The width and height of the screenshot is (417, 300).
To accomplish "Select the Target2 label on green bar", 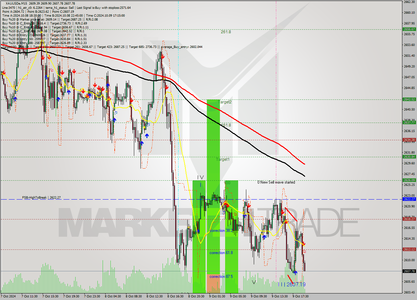I will pos(225,102).
